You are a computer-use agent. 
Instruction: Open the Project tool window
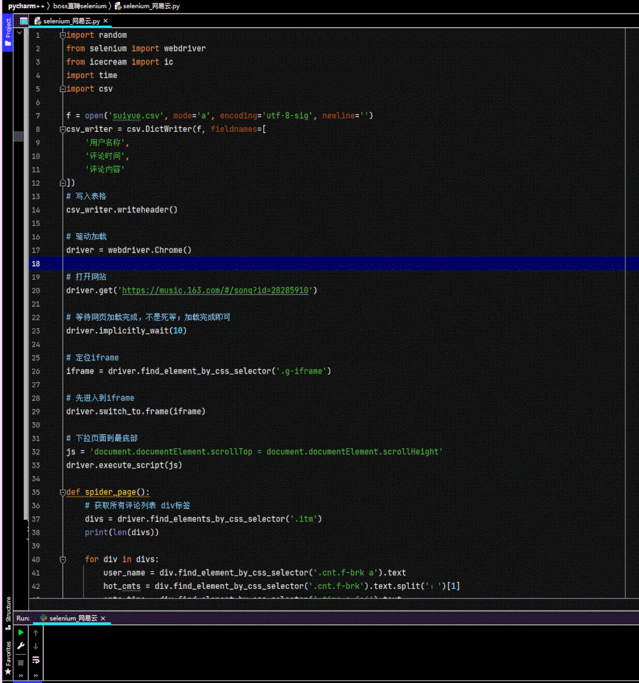coord(8,33)
